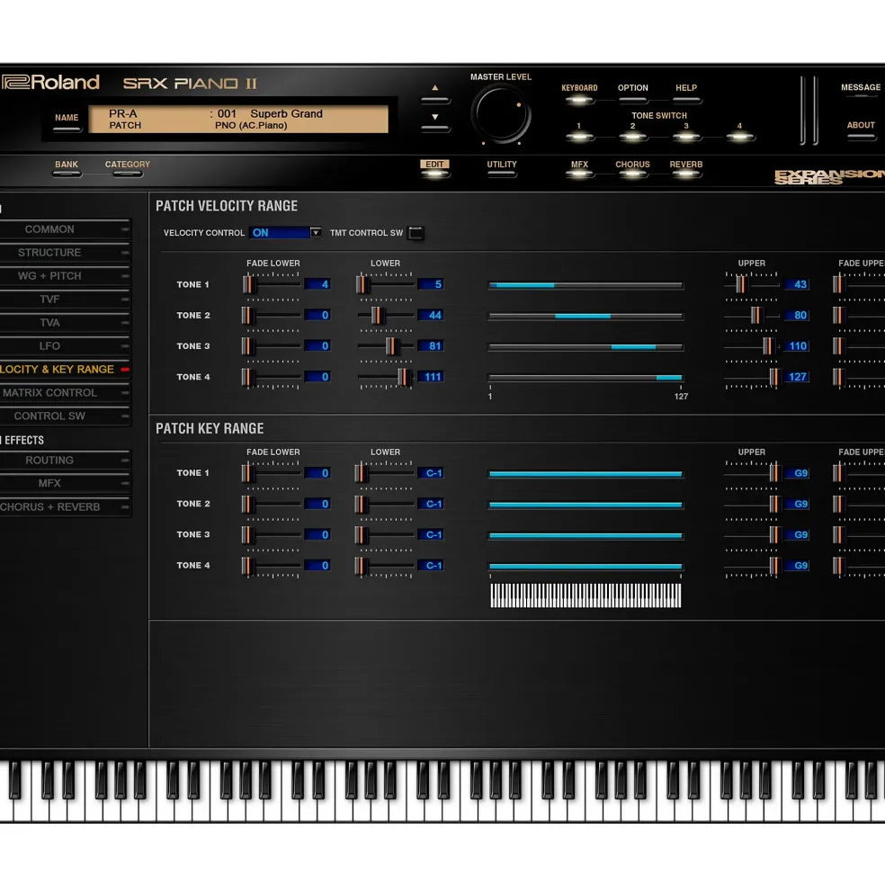Click the mini keyboard range display

(x=586, y=595)
